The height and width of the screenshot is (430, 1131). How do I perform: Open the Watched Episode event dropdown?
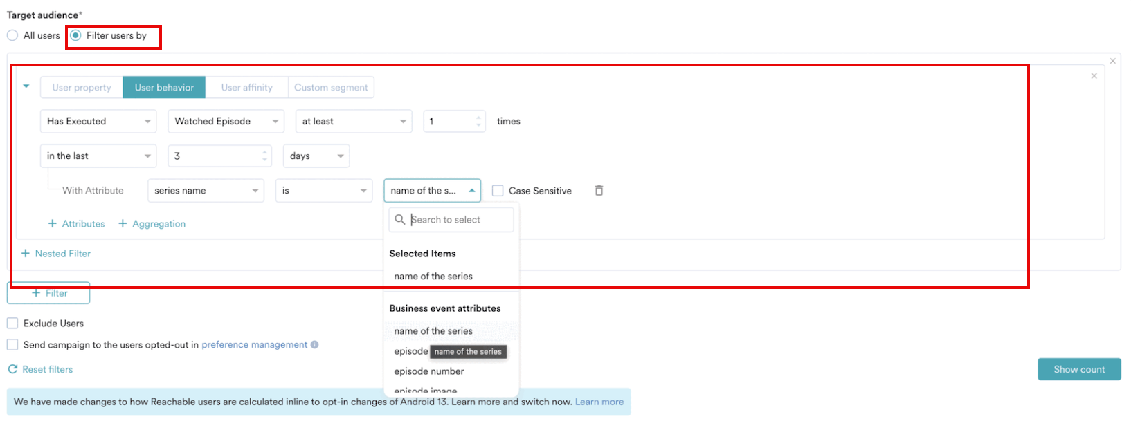click(226, 121)
